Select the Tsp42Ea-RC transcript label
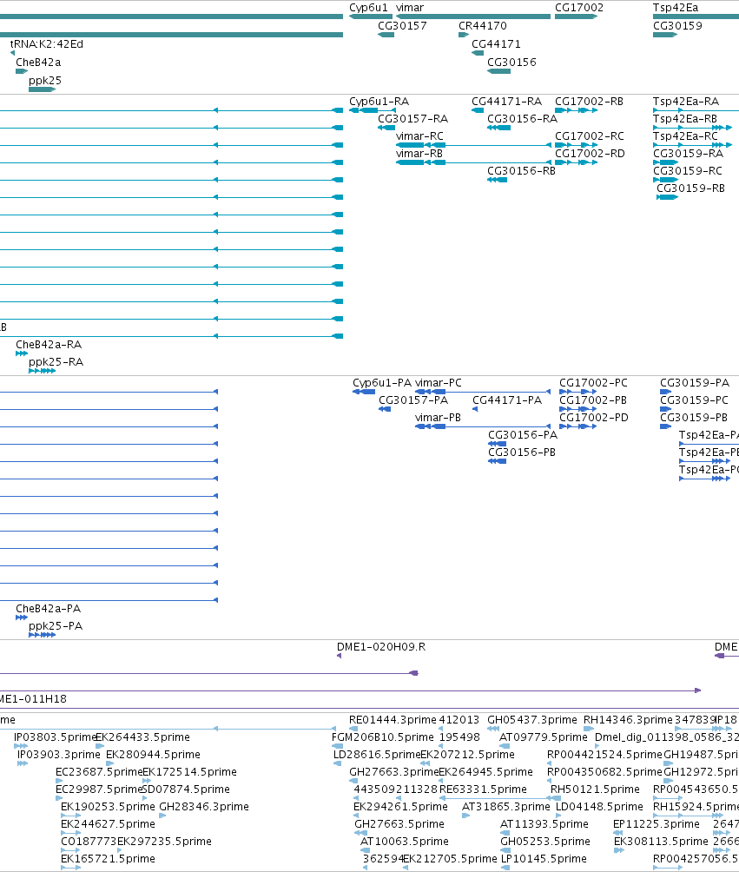 685,136
